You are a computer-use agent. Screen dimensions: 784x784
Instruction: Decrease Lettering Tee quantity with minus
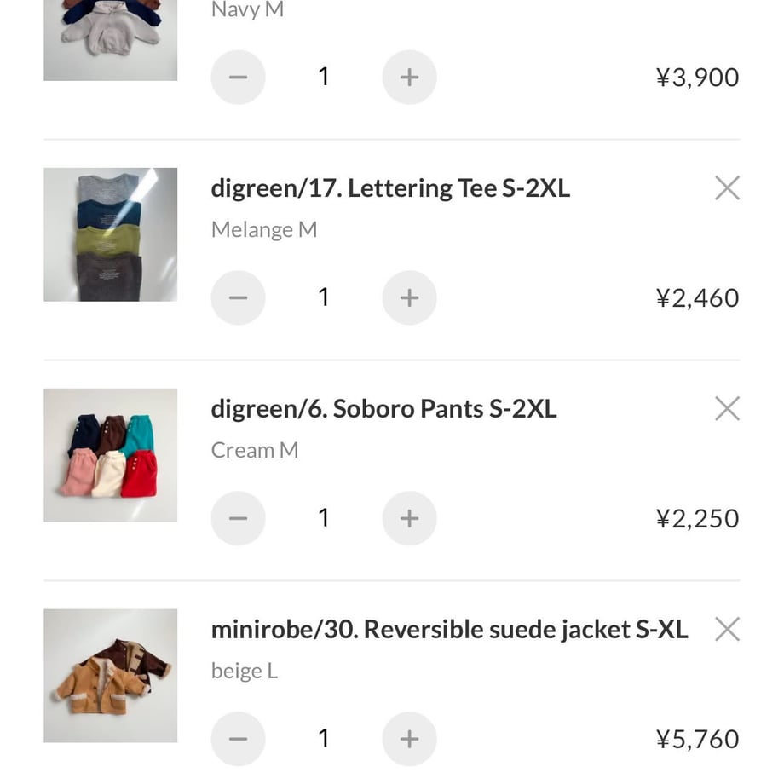(x=238, y=297)
